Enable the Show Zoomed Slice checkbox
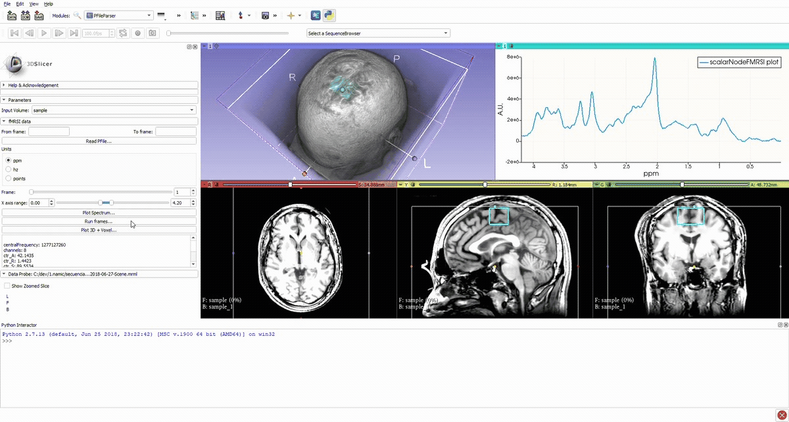789x422 pixels. pyautogui.click(x=7, y=286)
